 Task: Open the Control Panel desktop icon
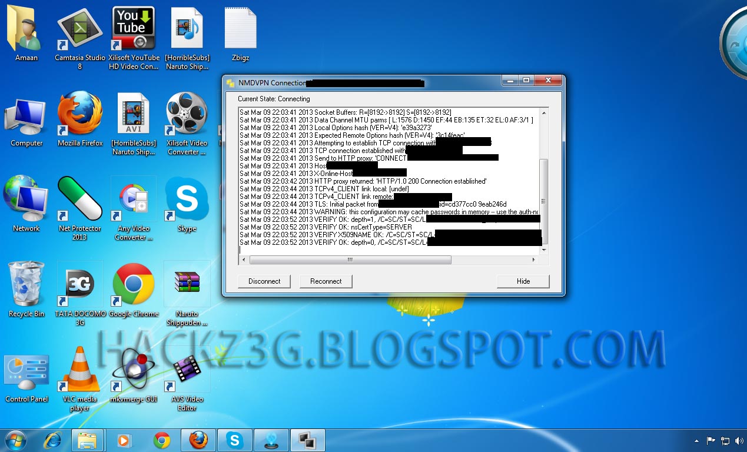tap(26, 378)
